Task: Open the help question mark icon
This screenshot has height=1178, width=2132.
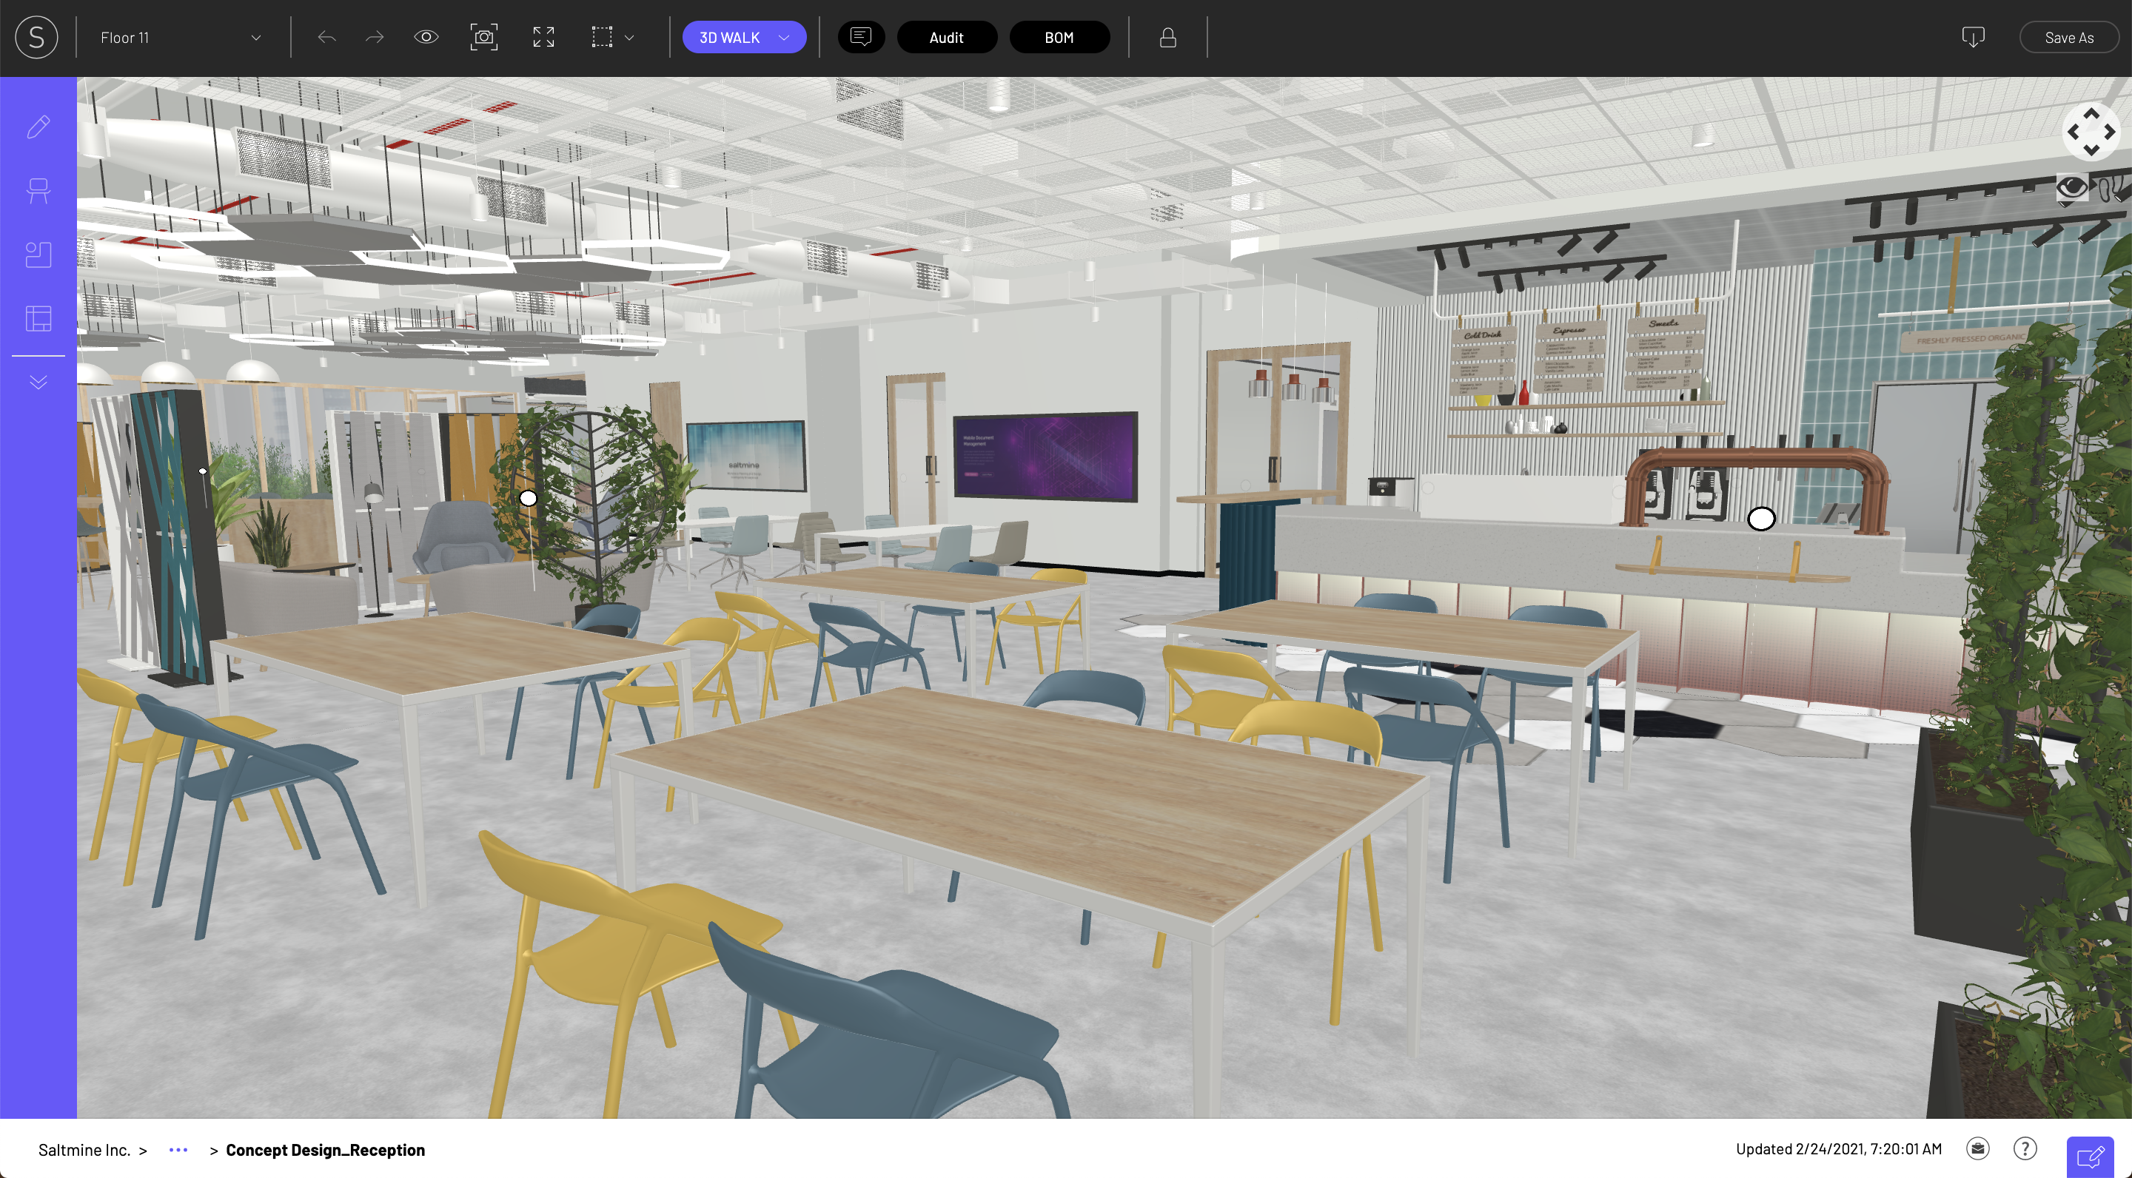Action: coord(2025,1148)
